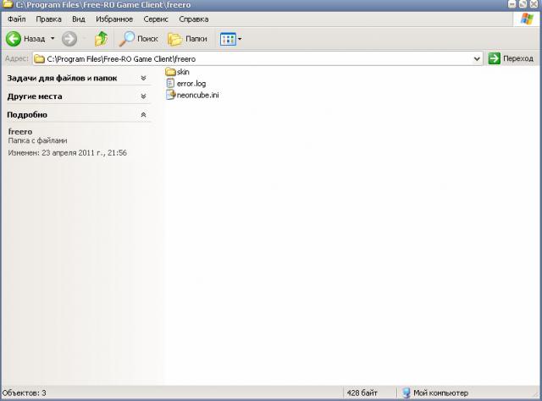Click the error.log file name
The width and height of the screenshot is (542, 401).
(191, 84)
